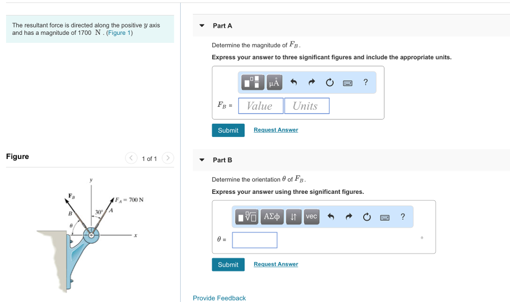Open the Provide Feedback link
The width and height of the screenshot is (510, 302).
[219, 298]
